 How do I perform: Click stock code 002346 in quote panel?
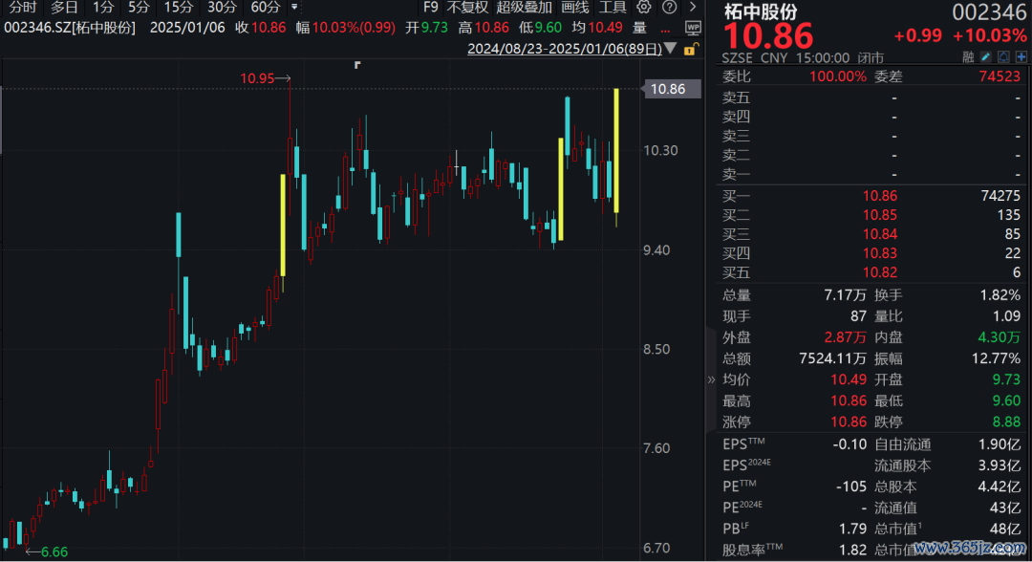989,11
